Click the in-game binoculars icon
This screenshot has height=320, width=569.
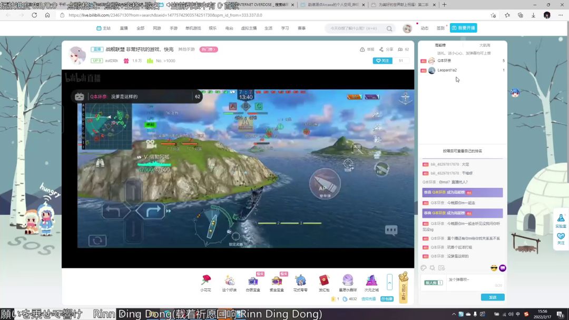pyautogui.click(x=100, y=163)
